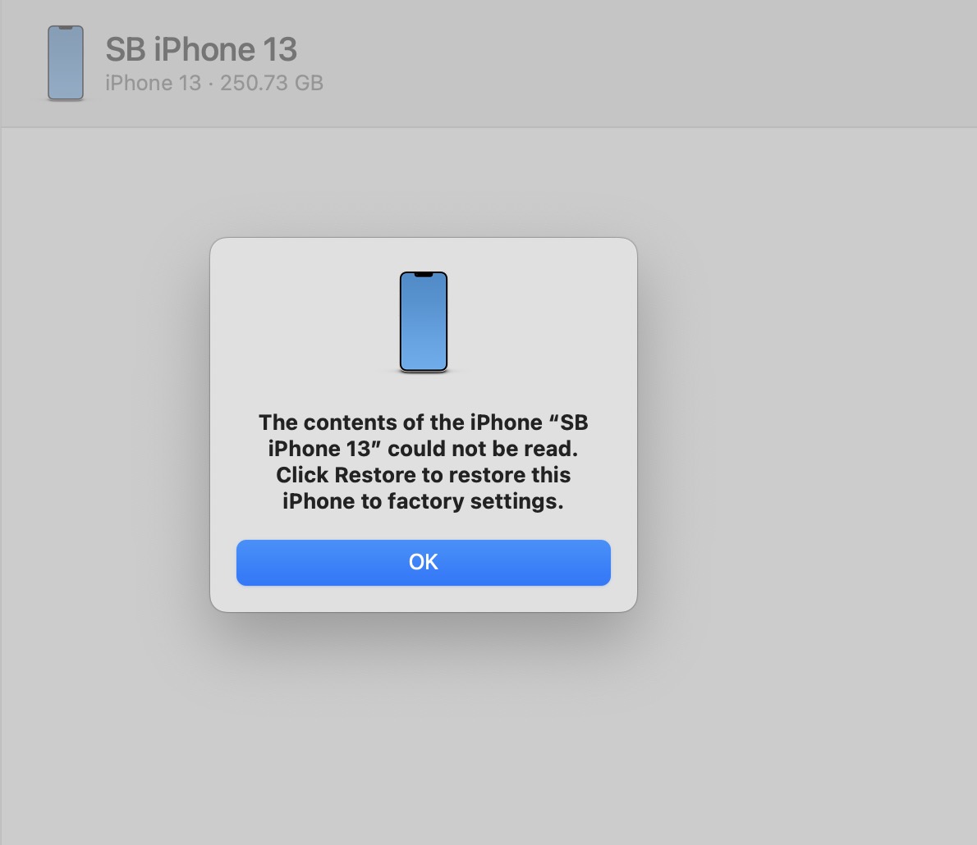
Task: Click the divider line beneath the device header
Action: point(488,128)
